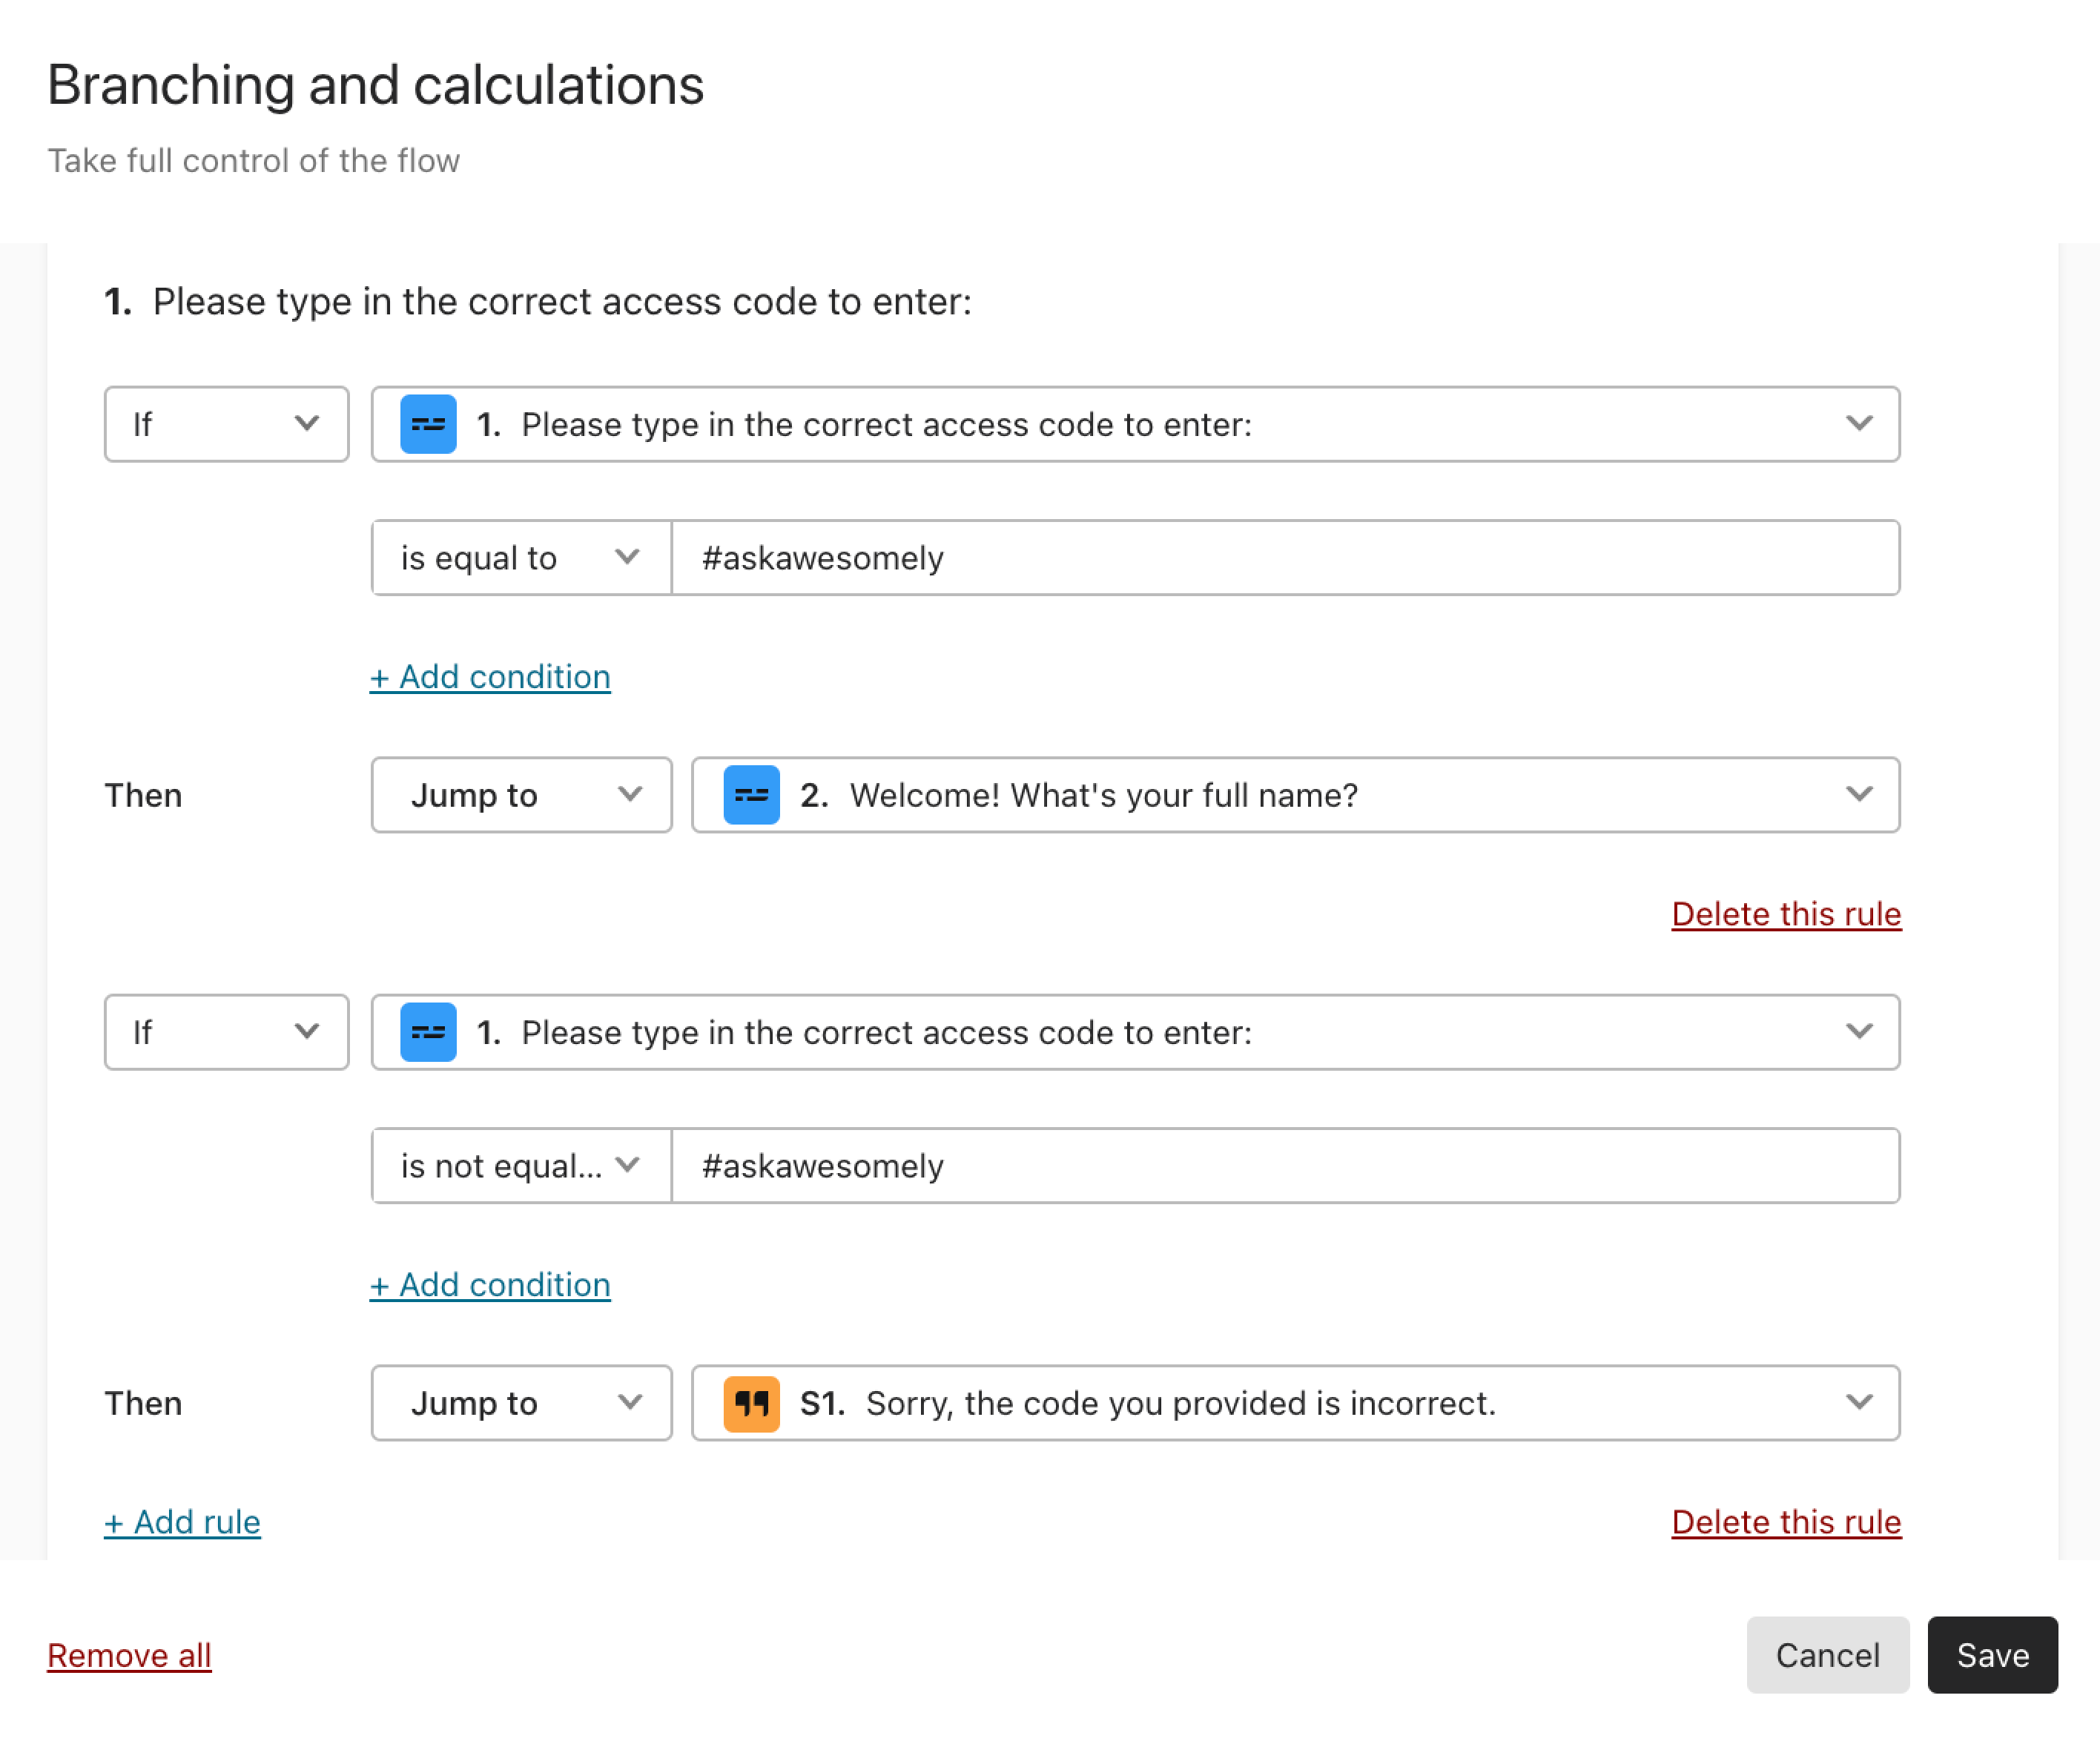
Task: Open the first rule's If dropdown
Action: [x=226, y=424]
